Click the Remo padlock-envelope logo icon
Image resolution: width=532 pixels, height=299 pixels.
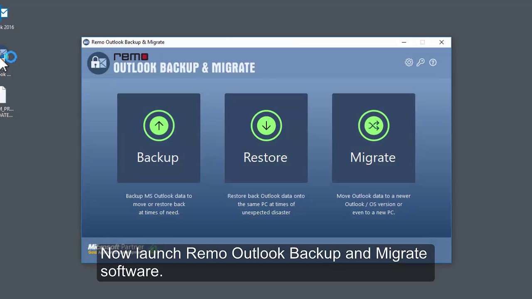99,63
